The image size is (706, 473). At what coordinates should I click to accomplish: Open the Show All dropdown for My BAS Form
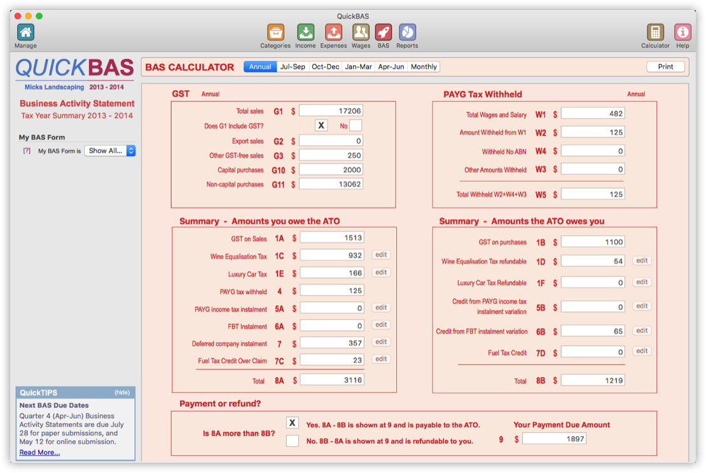[x=109, y=152]
